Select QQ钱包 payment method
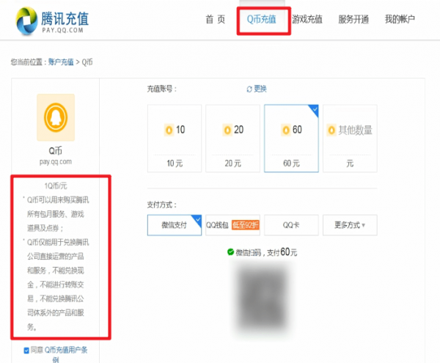 tap(233, 225)
